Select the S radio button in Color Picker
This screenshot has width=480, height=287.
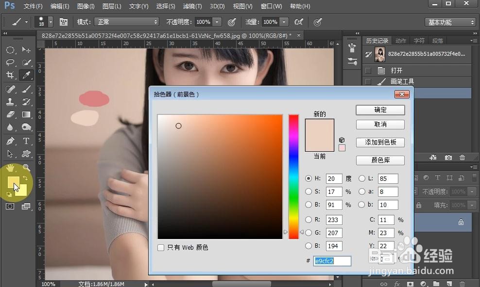coord(309,191)
